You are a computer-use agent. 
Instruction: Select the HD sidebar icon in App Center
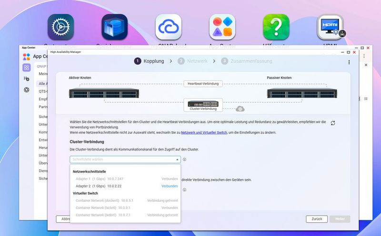[x=27, y=79]
